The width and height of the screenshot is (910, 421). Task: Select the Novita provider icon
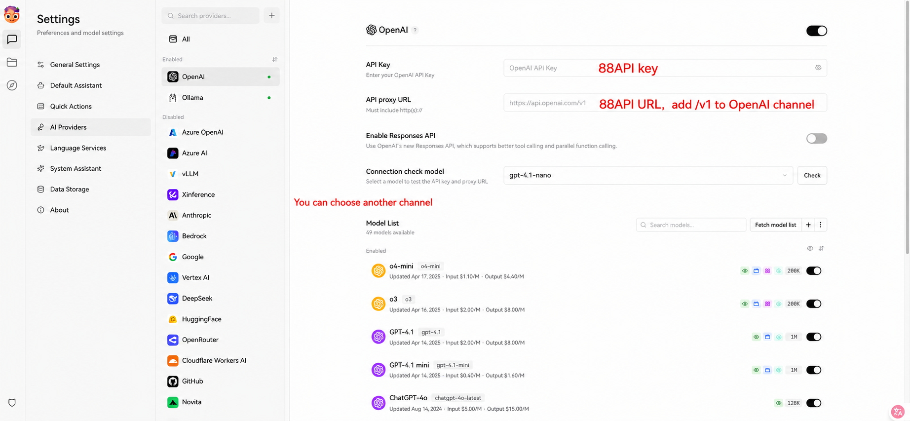tap(173, 402)
